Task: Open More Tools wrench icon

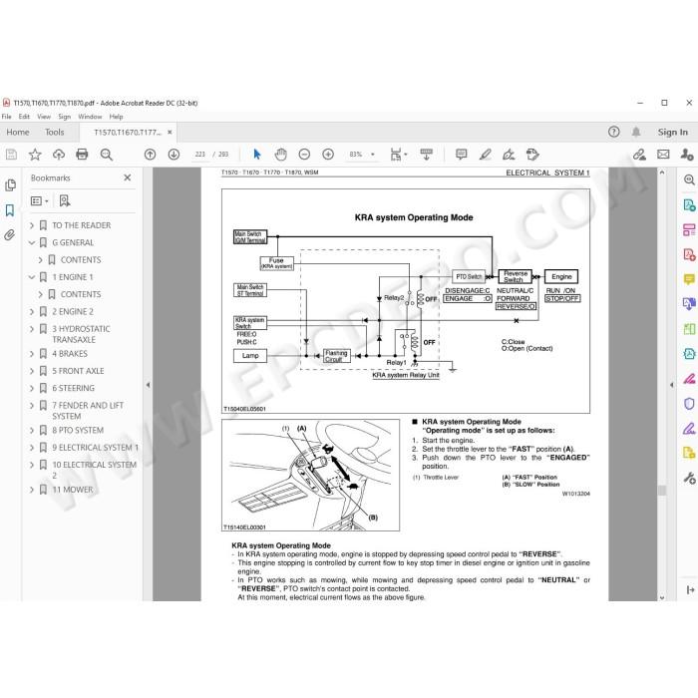Action: [689, 479]
